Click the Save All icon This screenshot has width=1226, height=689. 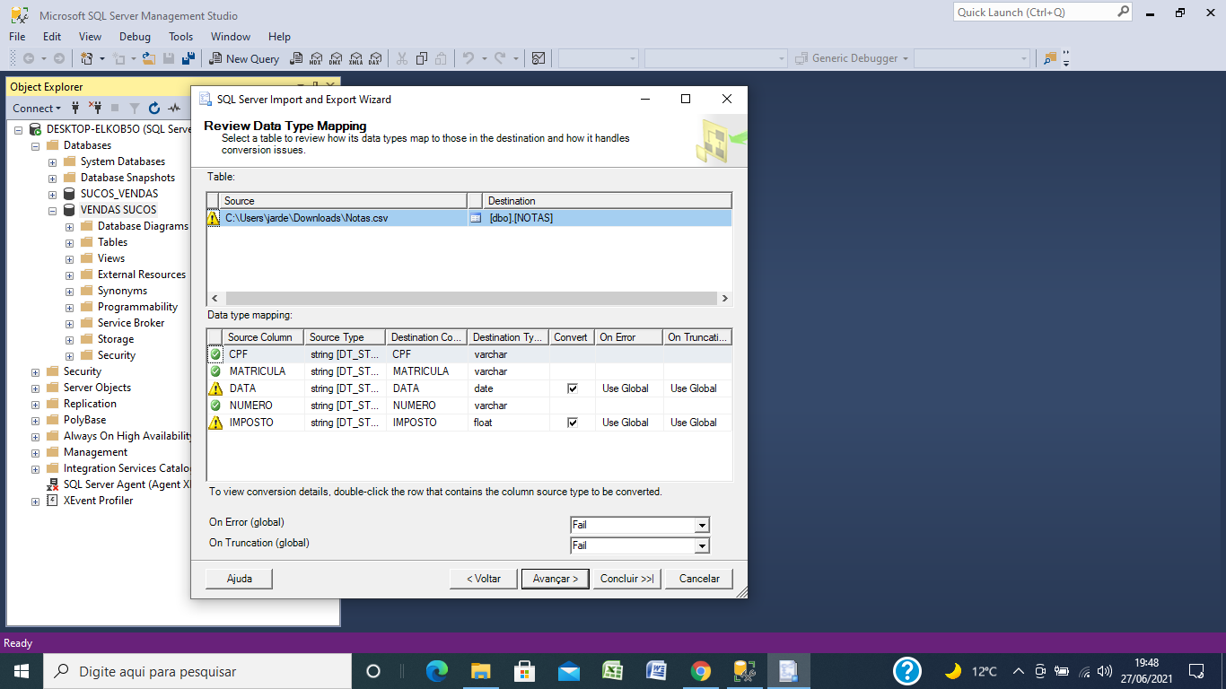click(x=188, y=58)
